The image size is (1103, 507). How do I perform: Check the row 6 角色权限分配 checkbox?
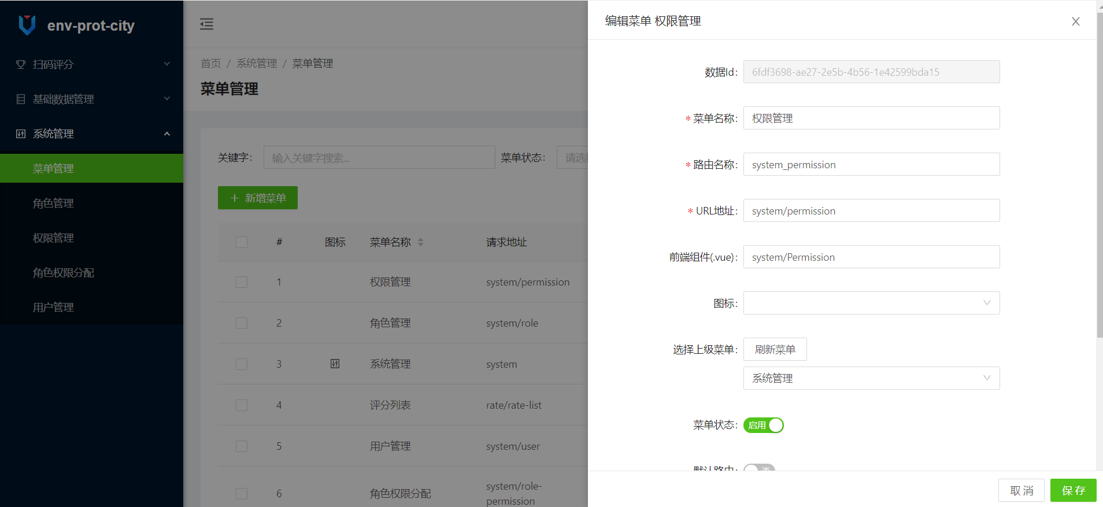coord(242,494)
